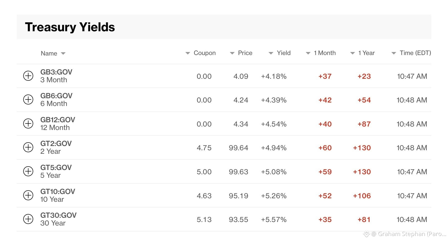This screenshot has width=448, height=240.
Task: Sort by 1 Month change column
Action: [321, 53]
